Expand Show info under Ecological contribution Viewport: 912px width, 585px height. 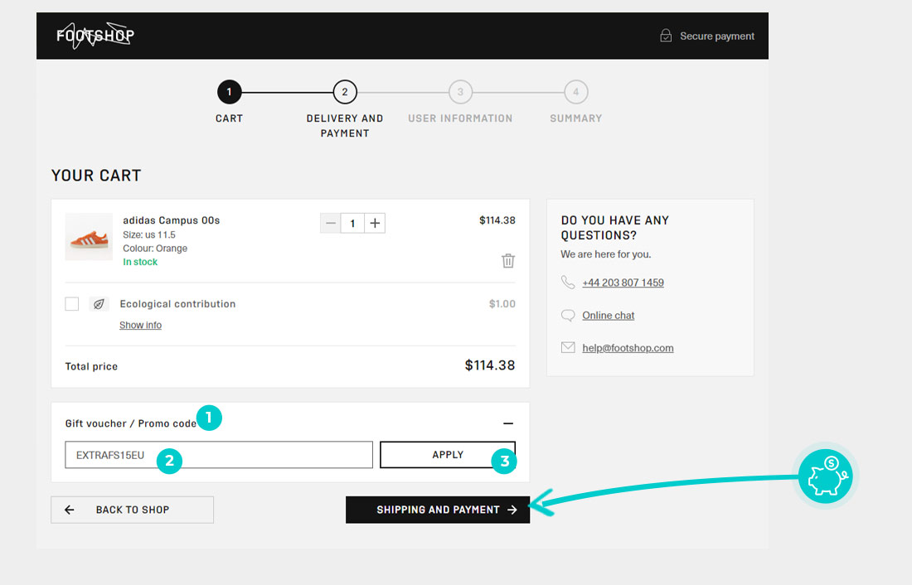[x=140, y=326]
